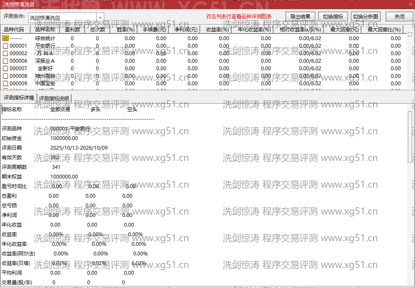
Task: Click the 评测日期 value 2025/10/13-2026/10/09
Action: click(79, 148)
